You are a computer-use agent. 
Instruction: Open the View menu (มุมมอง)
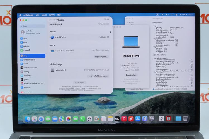coord(44,15)
